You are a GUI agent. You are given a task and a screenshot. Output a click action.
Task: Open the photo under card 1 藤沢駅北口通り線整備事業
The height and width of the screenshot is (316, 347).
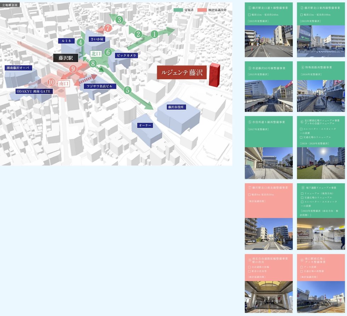click(268, 41)
